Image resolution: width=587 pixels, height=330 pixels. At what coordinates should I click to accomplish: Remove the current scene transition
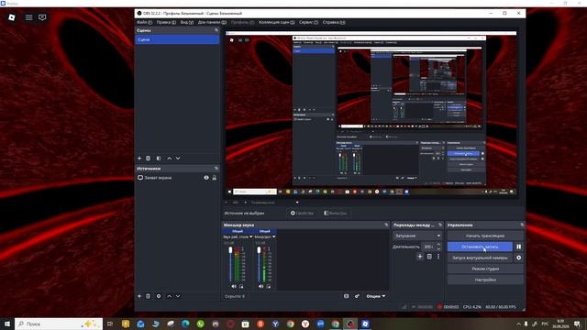click(x=429, y=257)
